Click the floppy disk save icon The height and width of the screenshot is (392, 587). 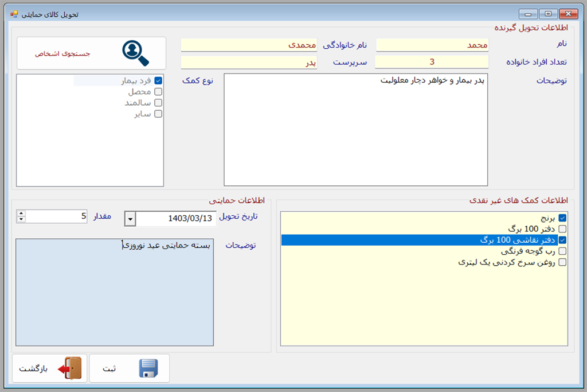click(148, 368)
